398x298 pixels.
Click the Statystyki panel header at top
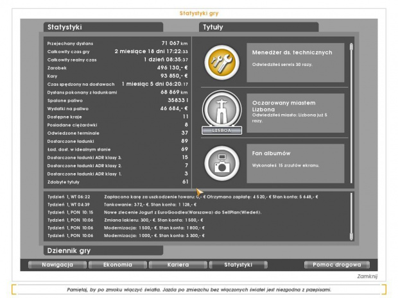(103, 28)
